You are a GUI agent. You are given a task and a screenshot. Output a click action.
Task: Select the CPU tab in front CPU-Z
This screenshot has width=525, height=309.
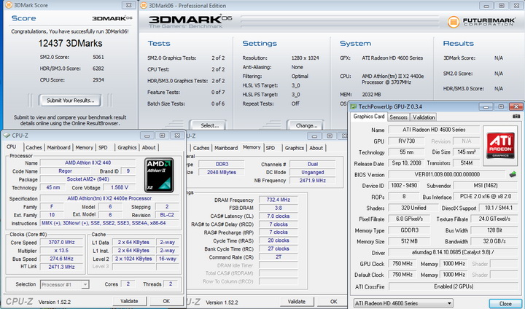click(x=12, y=146)
